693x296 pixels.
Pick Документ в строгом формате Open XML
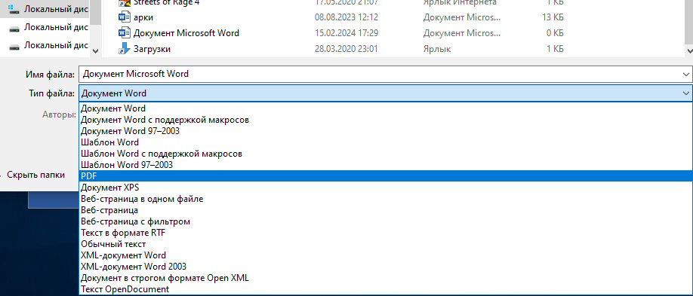pos(386,278)
